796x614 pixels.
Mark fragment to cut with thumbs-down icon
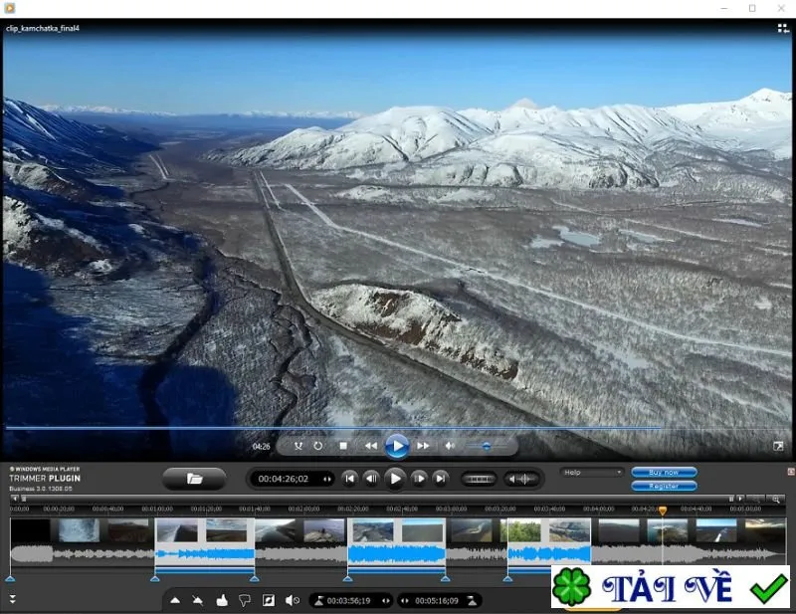245,601
